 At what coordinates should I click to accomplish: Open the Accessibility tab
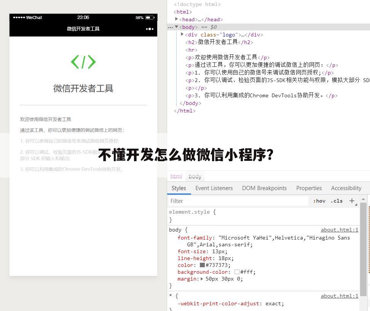(x=346, y=188)
